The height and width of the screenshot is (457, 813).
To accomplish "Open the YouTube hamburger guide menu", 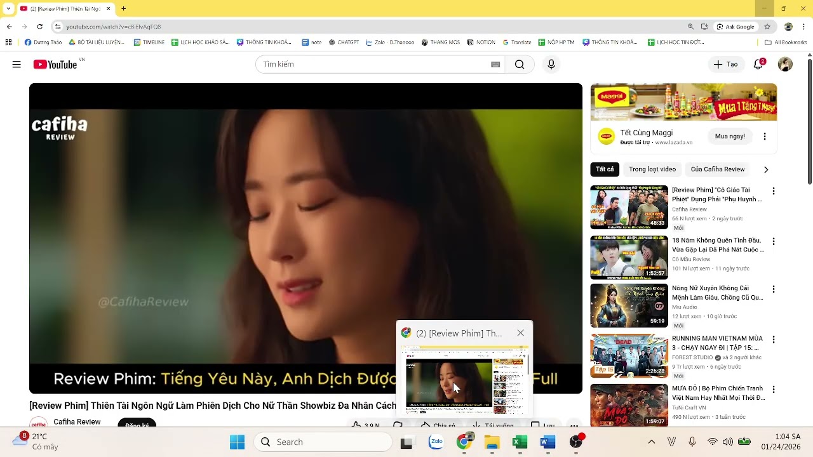I will point(17,64).
